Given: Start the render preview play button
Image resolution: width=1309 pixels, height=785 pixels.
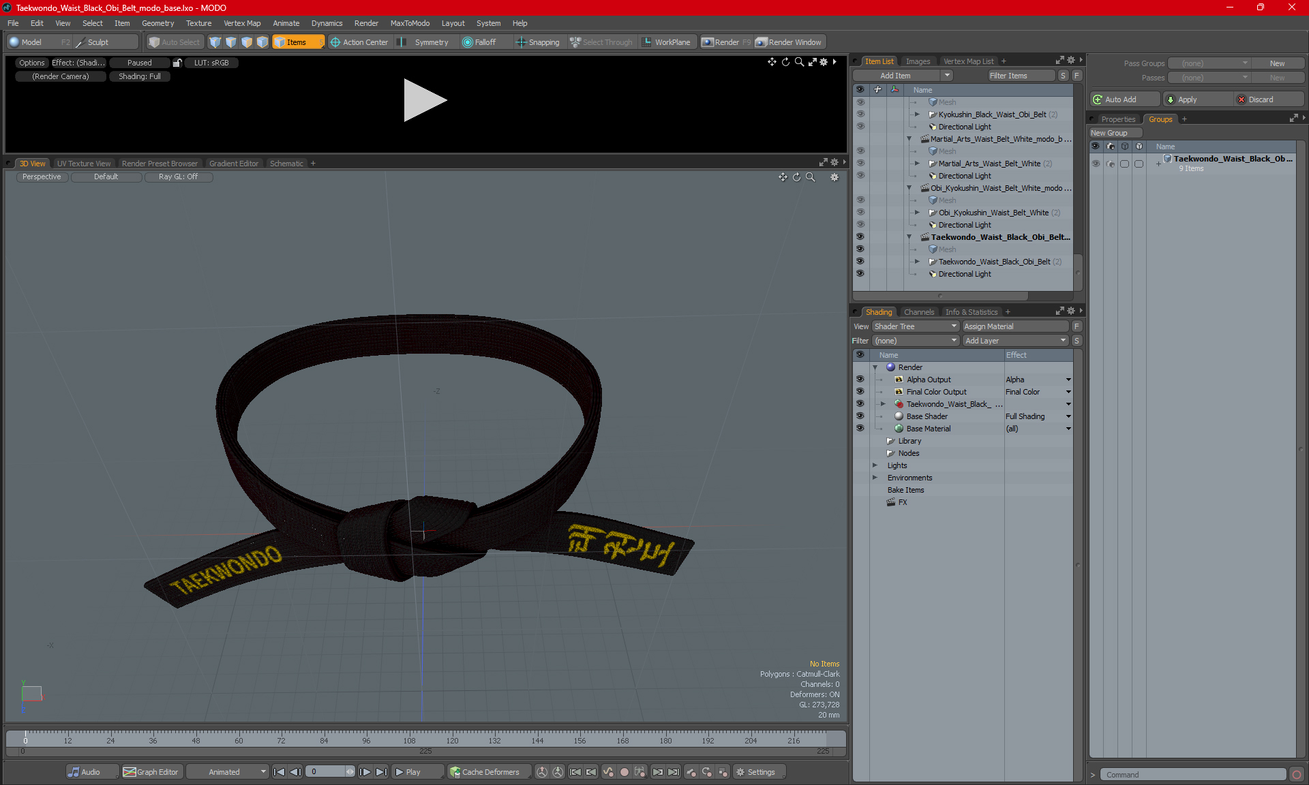Looking at the screenshot, I should point(424,100).
